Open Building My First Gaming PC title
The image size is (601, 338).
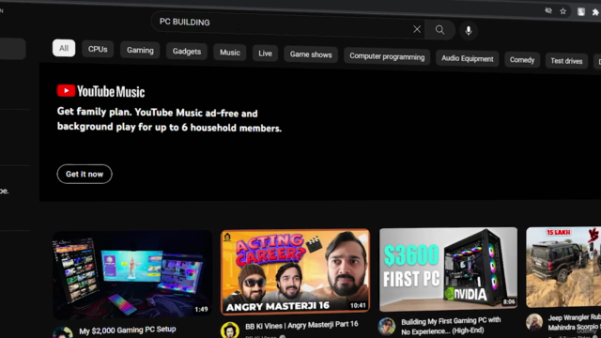451,326
